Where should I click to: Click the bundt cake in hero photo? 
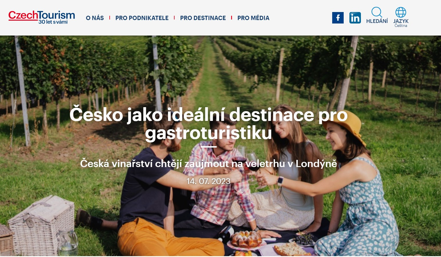[246, 239]
